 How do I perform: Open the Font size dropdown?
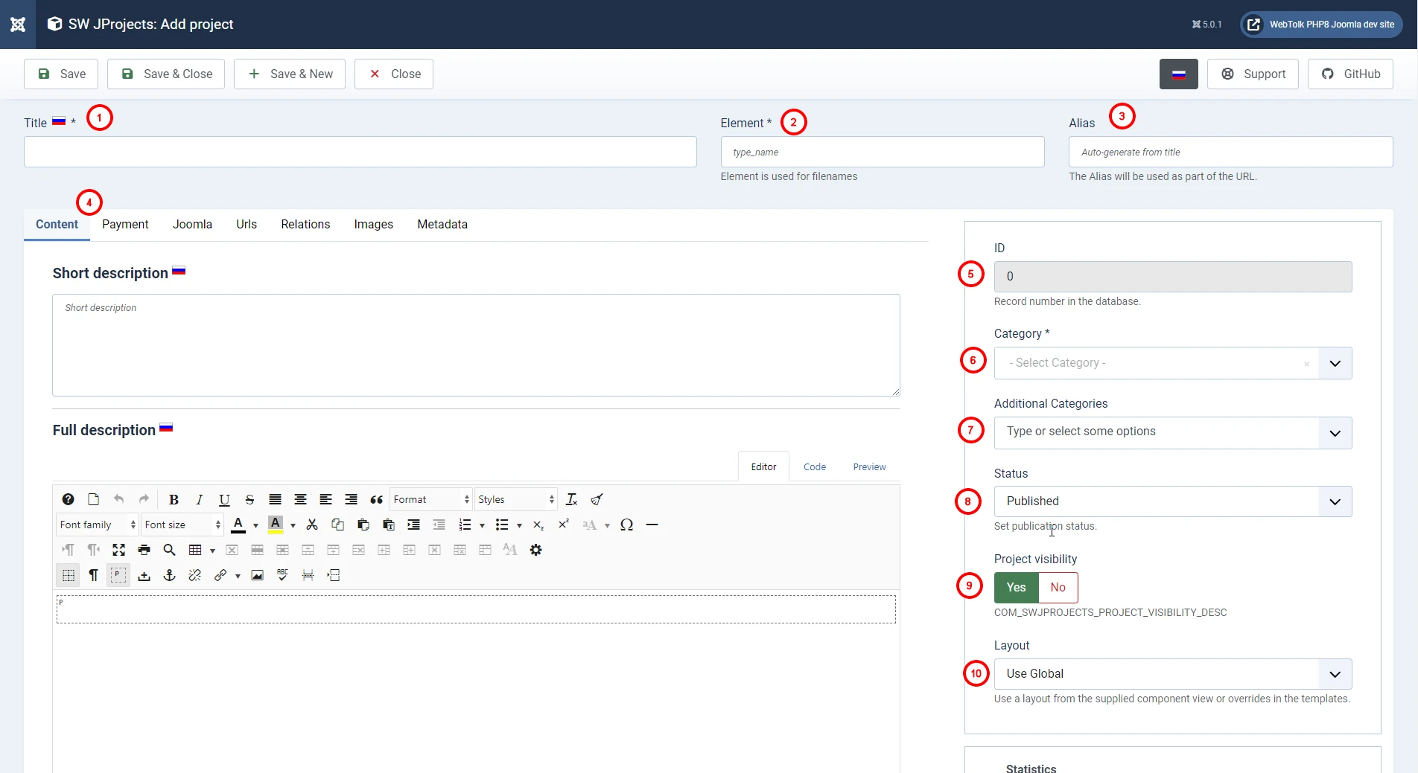[182, 525]
